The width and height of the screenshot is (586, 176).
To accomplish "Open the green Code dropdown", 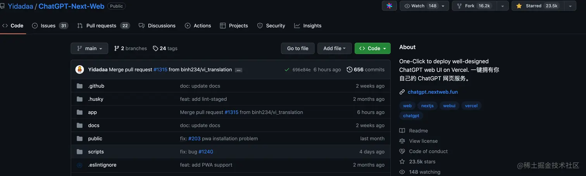I will 372,48.
